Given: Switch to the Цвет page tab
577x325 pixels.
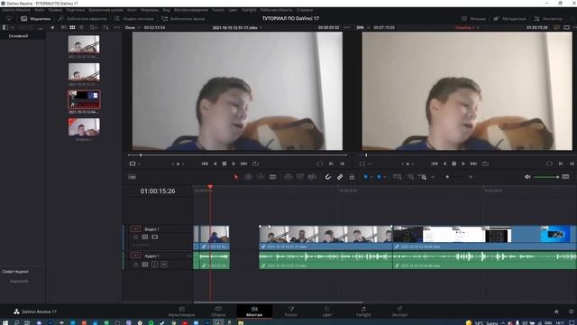Looking at the screenshot, I should [x=326, y=311].
